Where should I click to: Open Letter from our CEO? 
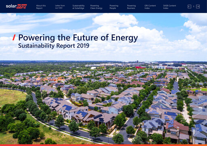click(60, 7)
